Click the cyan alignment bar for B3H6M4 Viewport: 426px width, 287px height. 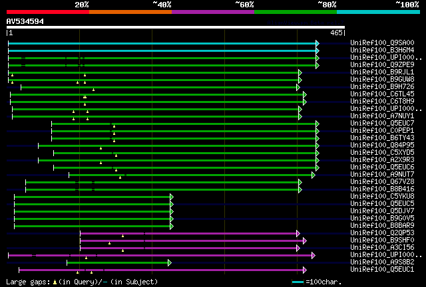(x=162, y=50)
